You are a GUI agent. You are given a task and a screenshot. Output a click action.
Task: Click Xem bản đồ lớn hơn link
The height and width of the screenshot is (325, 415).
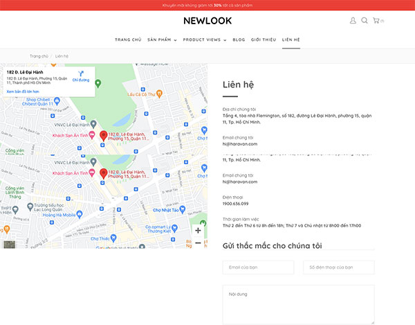tap(23, 91)
